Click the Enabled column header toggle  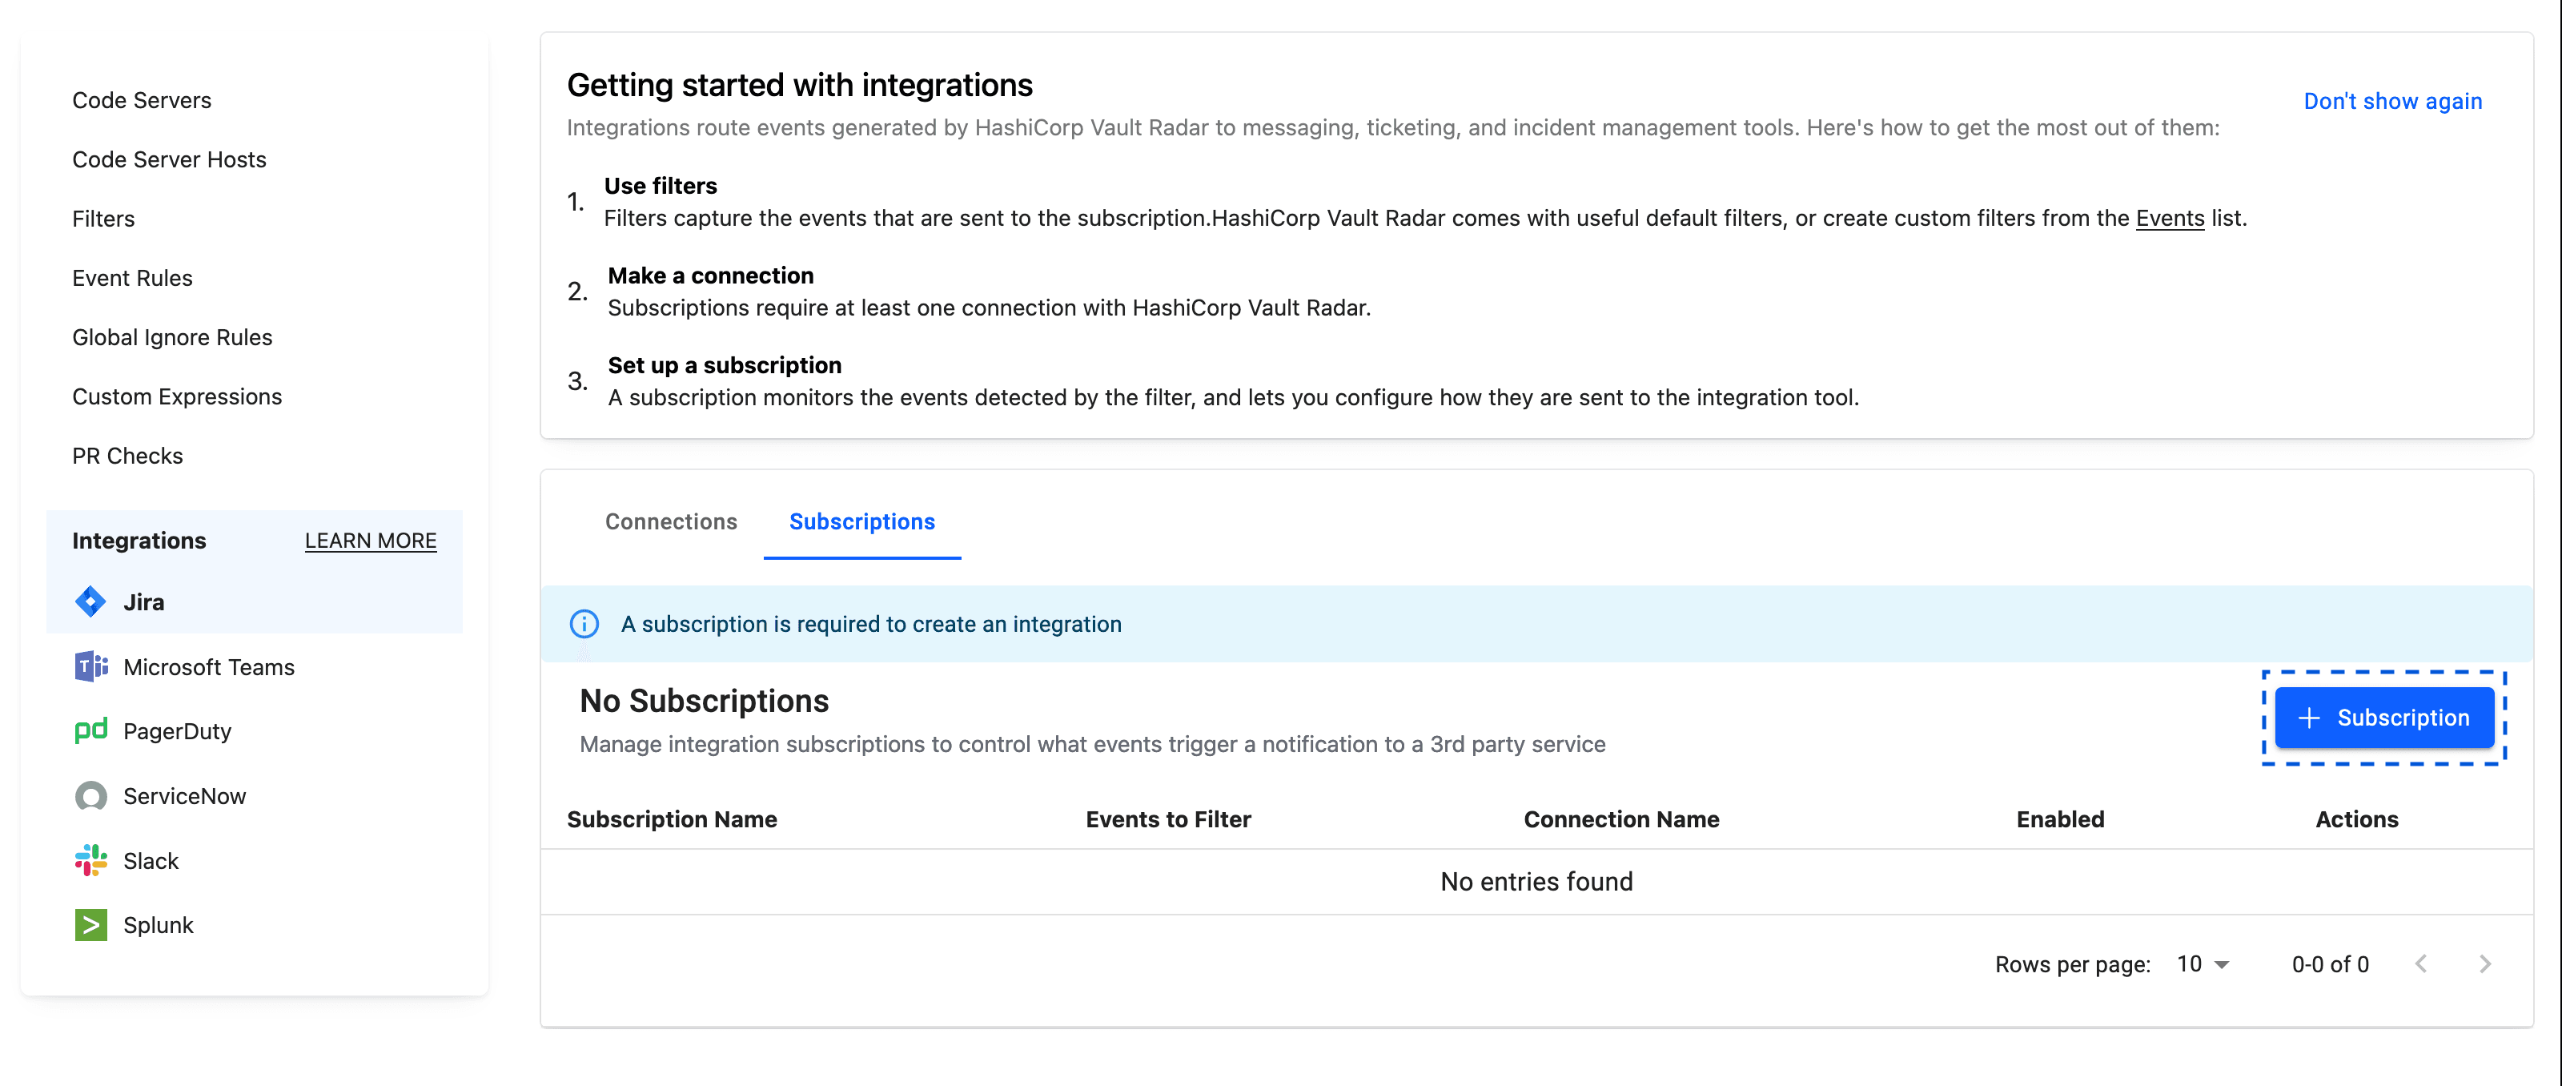pos(2058,818)
